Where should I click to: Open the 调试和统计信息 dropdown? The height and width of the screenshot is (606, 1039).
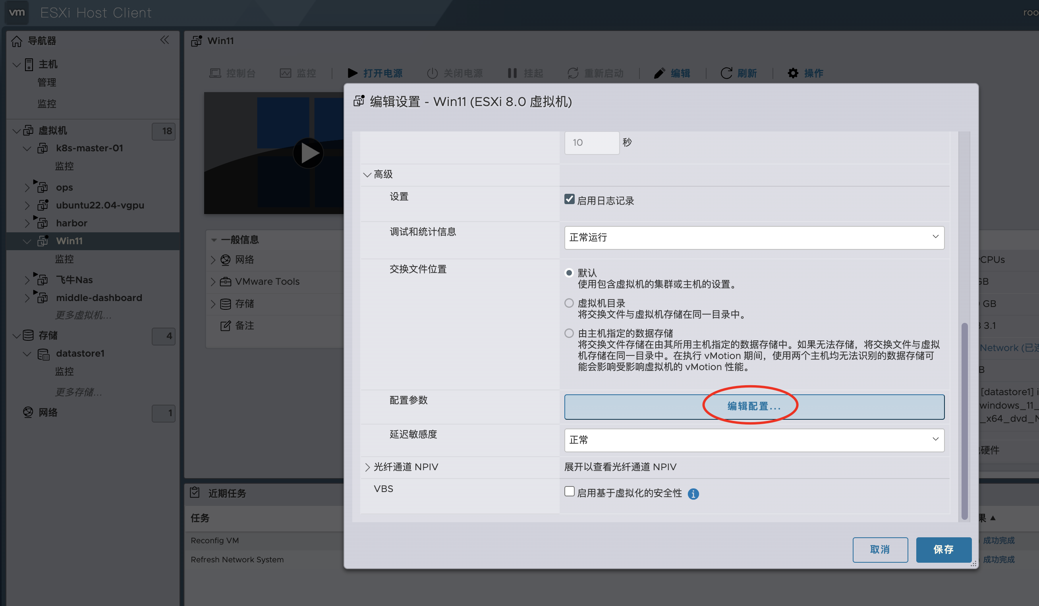(754, 237)
